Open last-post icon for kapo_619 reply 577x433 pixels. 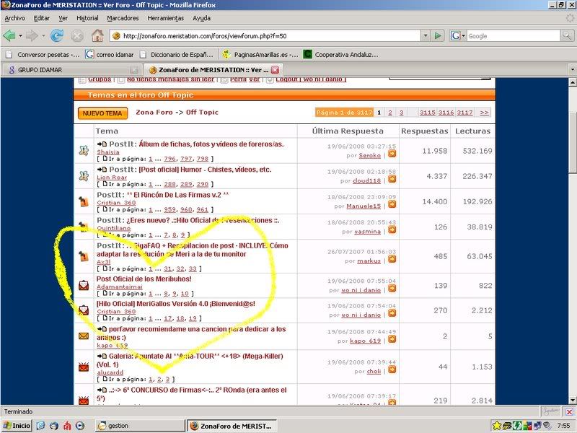pos(392,339)
